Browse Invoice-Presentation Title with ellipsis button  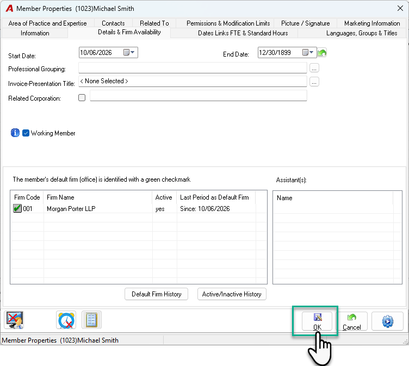(x=314, y=82)
